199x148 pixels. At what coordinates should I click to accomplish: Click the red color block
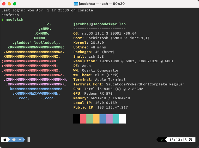pyautogui.click(x=83, y=119)
